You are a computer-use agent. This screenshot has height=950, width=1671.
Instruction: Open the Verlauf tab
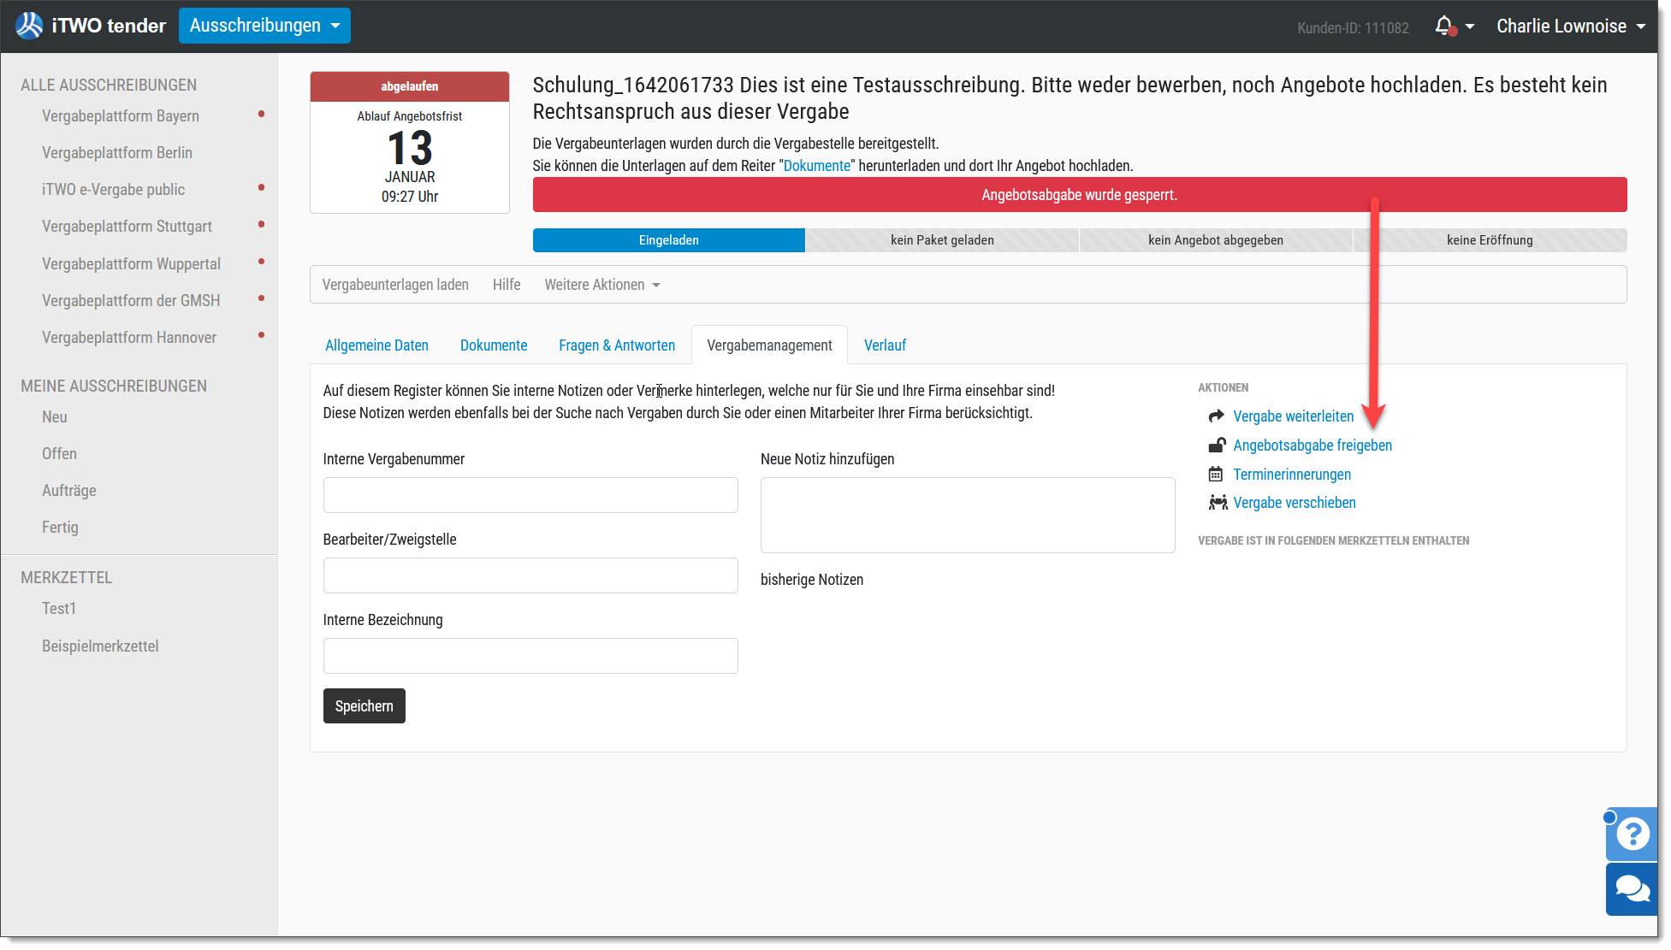[885, 345]
